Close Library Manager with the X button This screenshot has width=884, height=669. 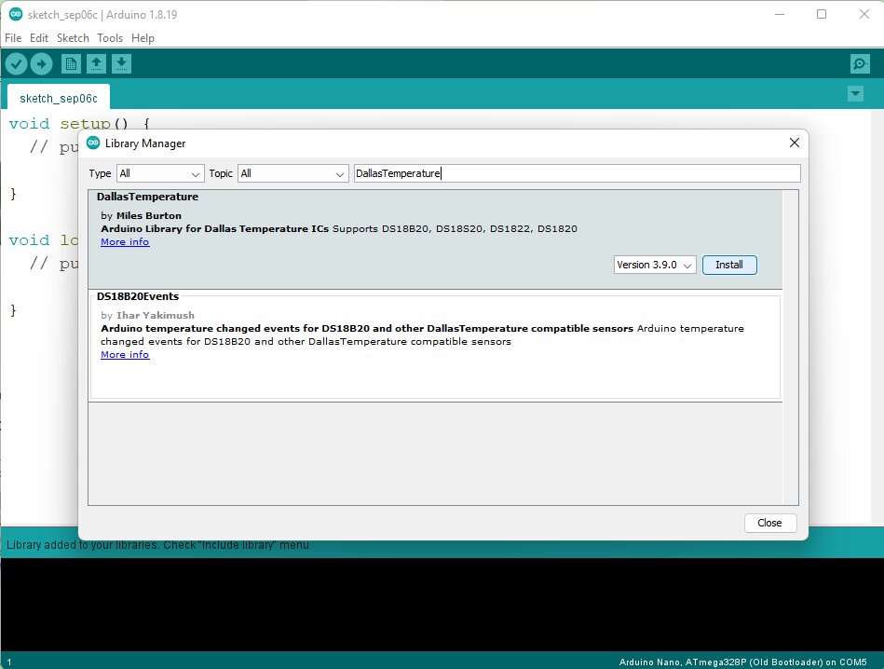point(794,143)
